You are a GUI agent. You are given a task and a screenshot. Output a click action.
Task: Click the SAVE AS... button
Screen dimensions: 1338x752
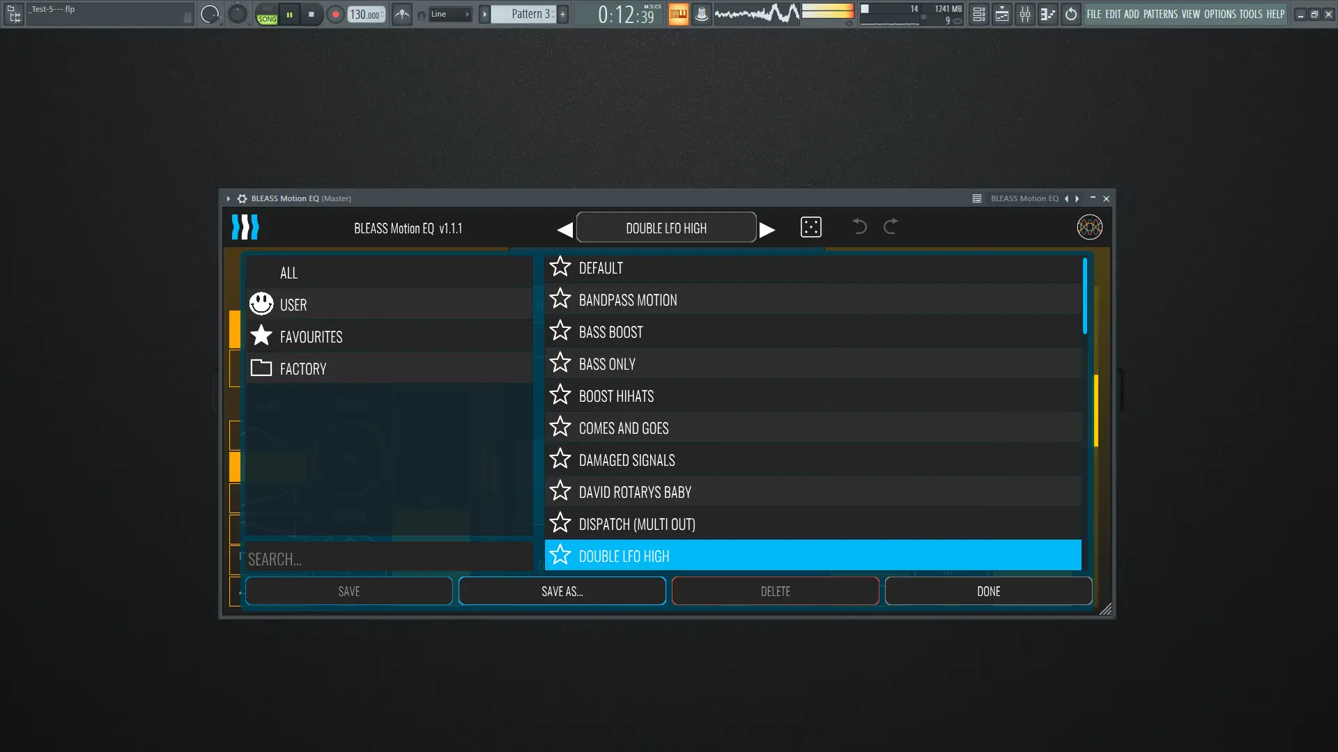click(x=562, y=591)
